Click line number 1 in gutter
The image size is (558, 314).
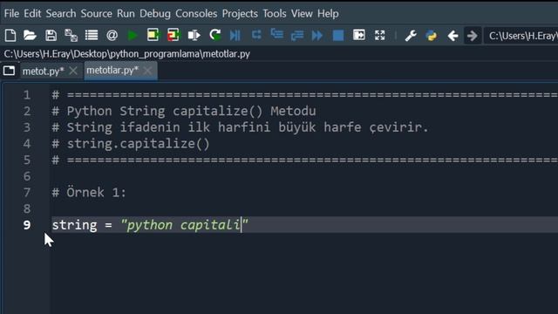27,95
